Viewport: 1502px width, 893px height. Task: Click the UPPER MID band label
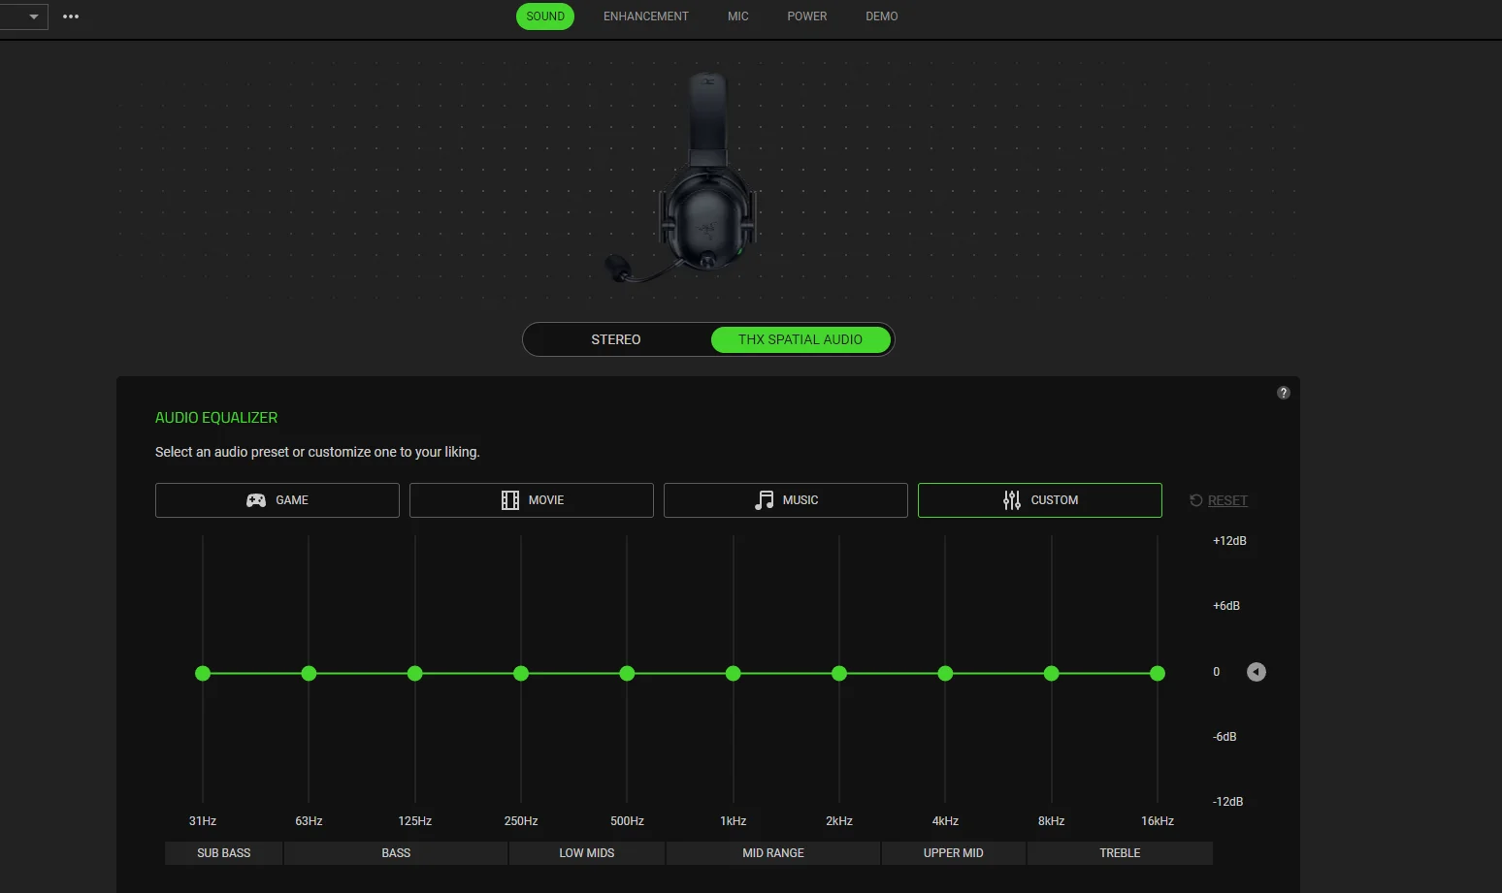point(954,853)
